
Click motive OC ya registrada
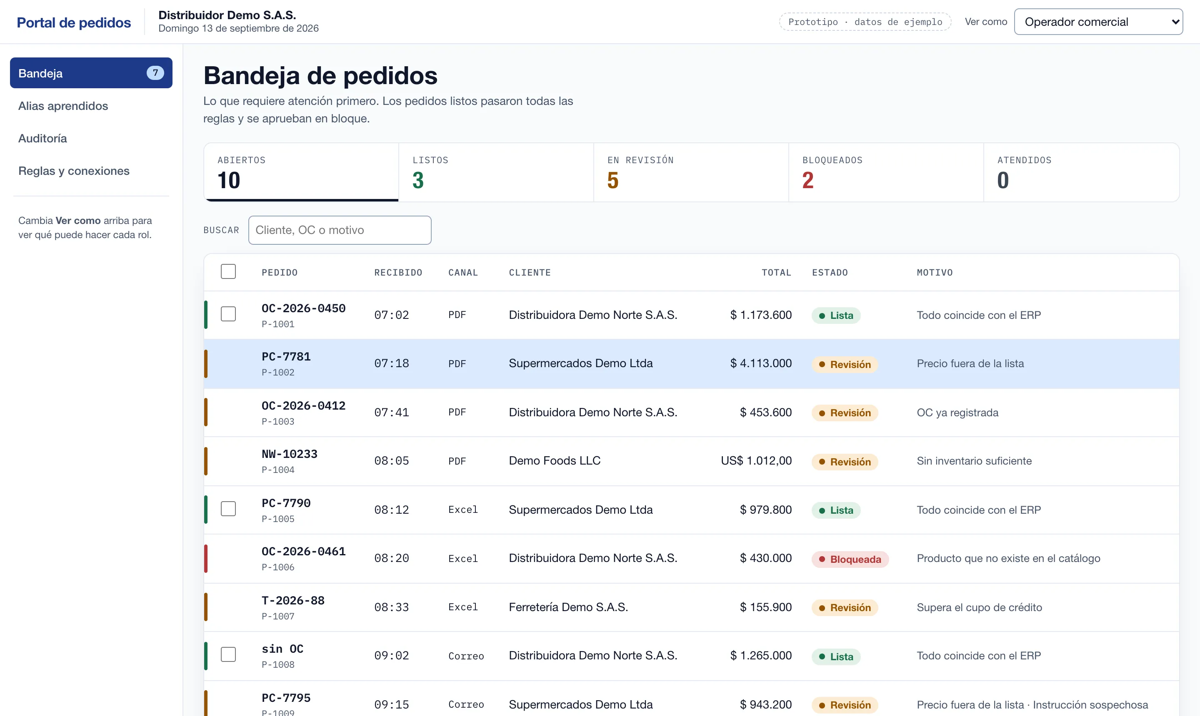pos(957,413)
